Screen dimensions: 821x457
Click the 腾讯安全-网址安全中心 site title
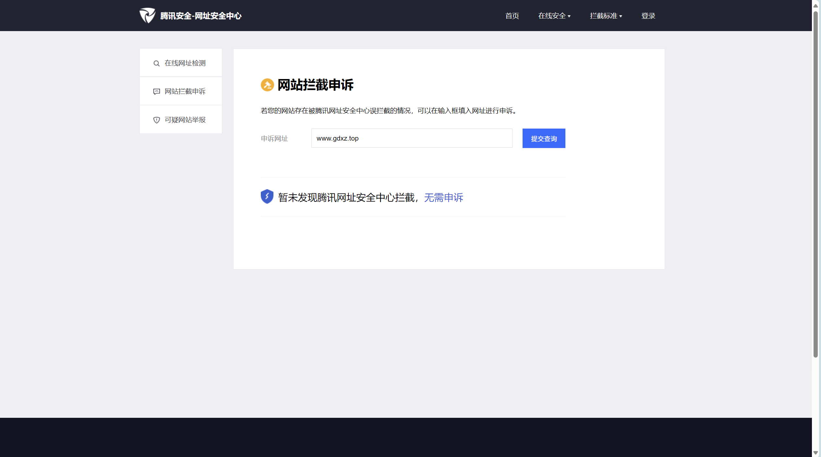pos(201,16)
